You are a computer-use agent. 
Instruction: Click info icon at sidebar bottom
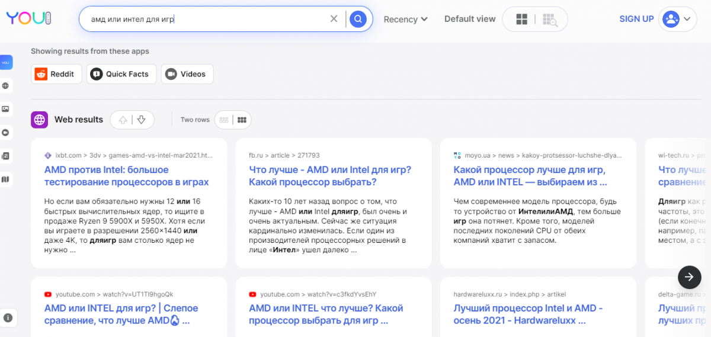click(7, 317)
